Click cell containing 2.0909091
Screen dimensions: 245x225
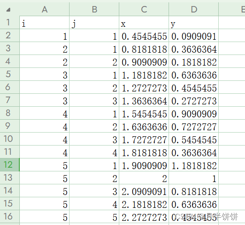pyautogui.click(x=144, y=191)
